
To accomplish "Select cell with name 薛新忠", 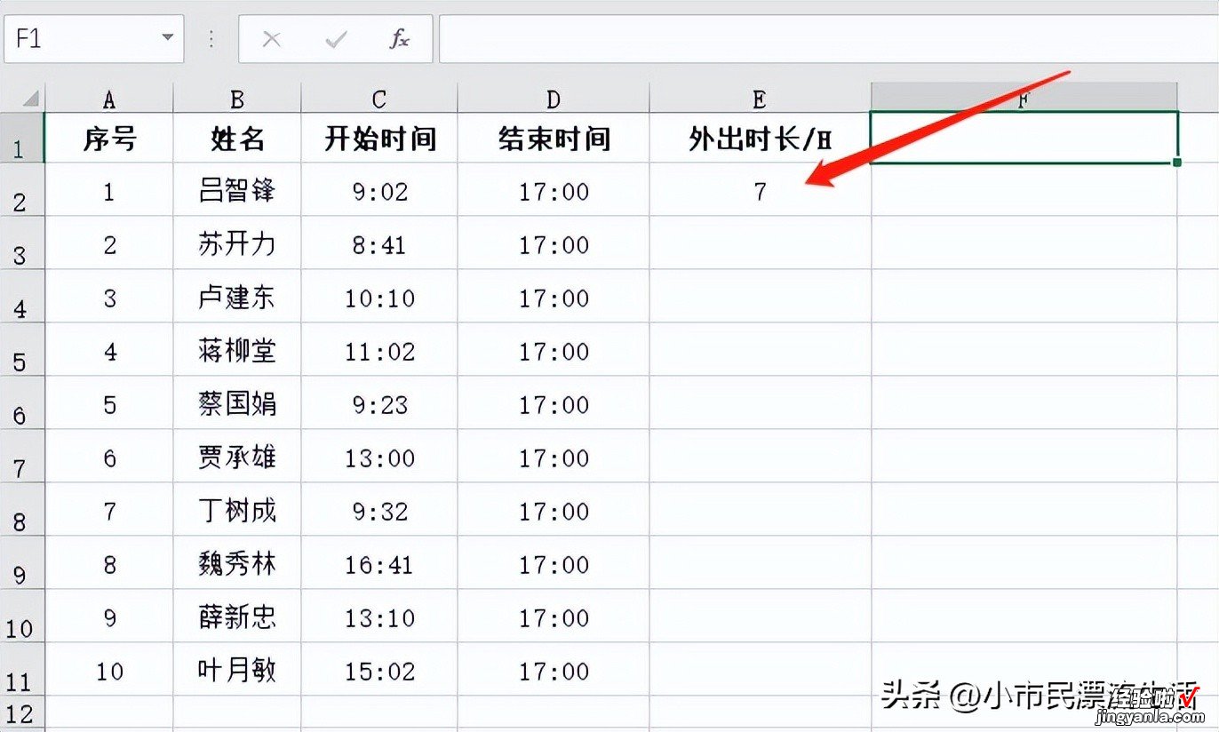I will pos(237,617).
